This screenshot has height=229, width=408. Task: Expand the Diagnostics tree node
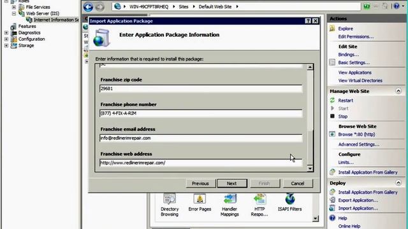pyautogui.click(x=6, y=32)
